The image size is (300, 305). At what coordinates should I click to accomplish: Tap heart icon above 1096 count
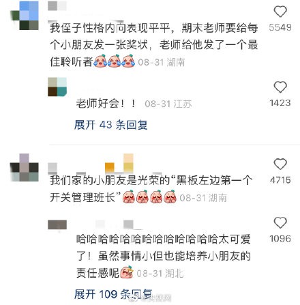point(280,222)
